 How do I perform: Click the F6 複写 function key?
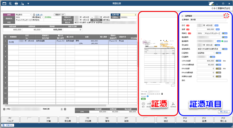coord(107,120)
